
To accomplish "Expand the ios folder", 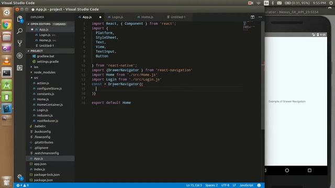I will pyautogui.click(x=36, y=67).
